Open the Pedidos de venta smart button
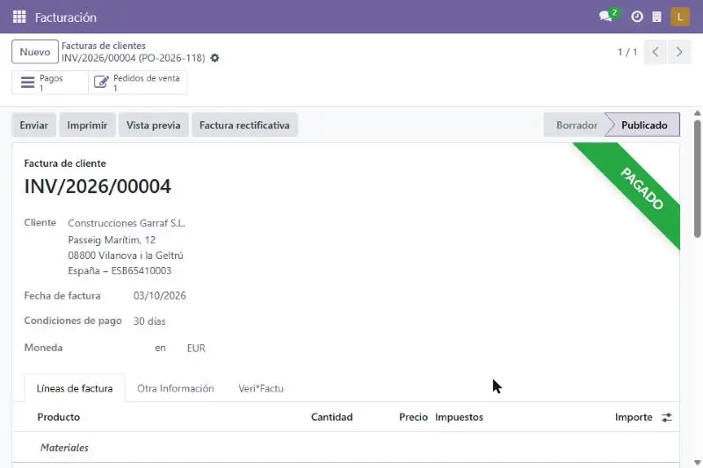 [x=138, y=83]
